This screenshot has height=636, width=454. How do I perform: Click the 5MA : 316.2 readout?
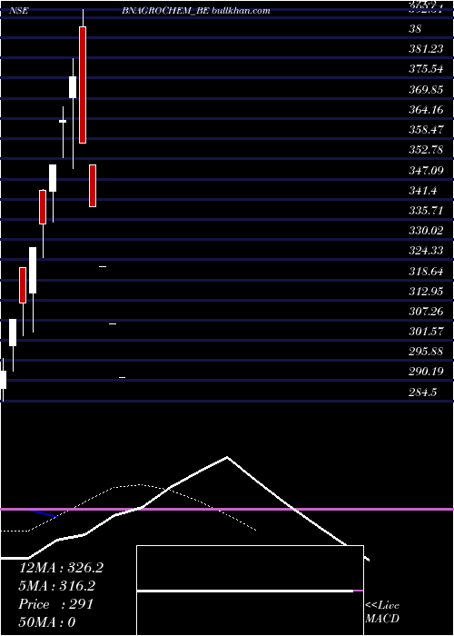pyautogui.click(x=56, y=586)
